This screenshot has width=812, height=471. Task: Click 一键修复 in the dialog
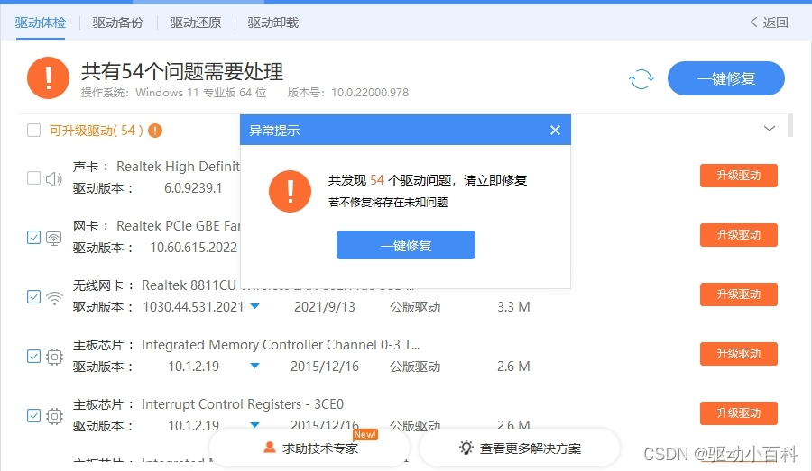point(405,245)
